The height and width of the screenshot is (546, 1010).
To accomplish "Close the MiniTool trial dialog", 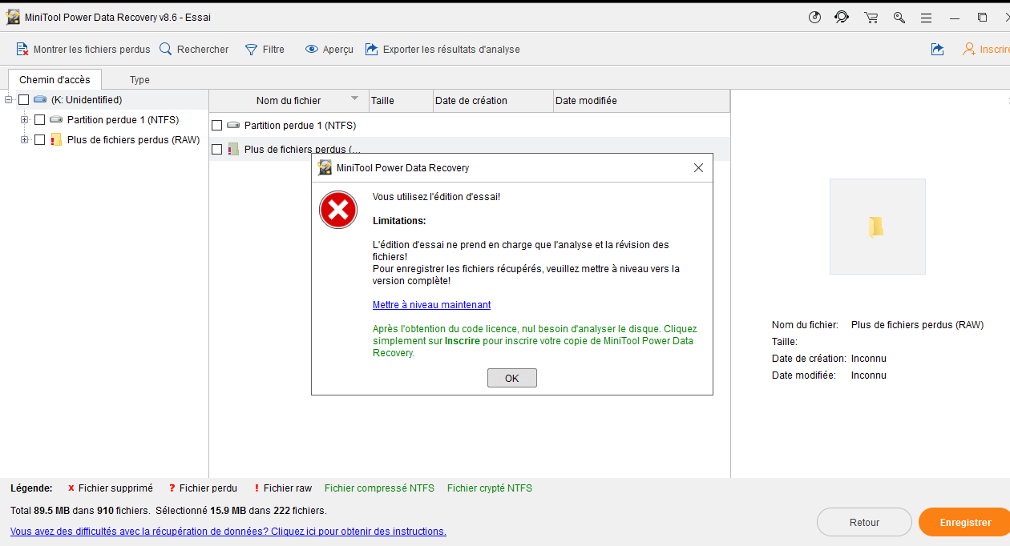I will click(698, 168).
